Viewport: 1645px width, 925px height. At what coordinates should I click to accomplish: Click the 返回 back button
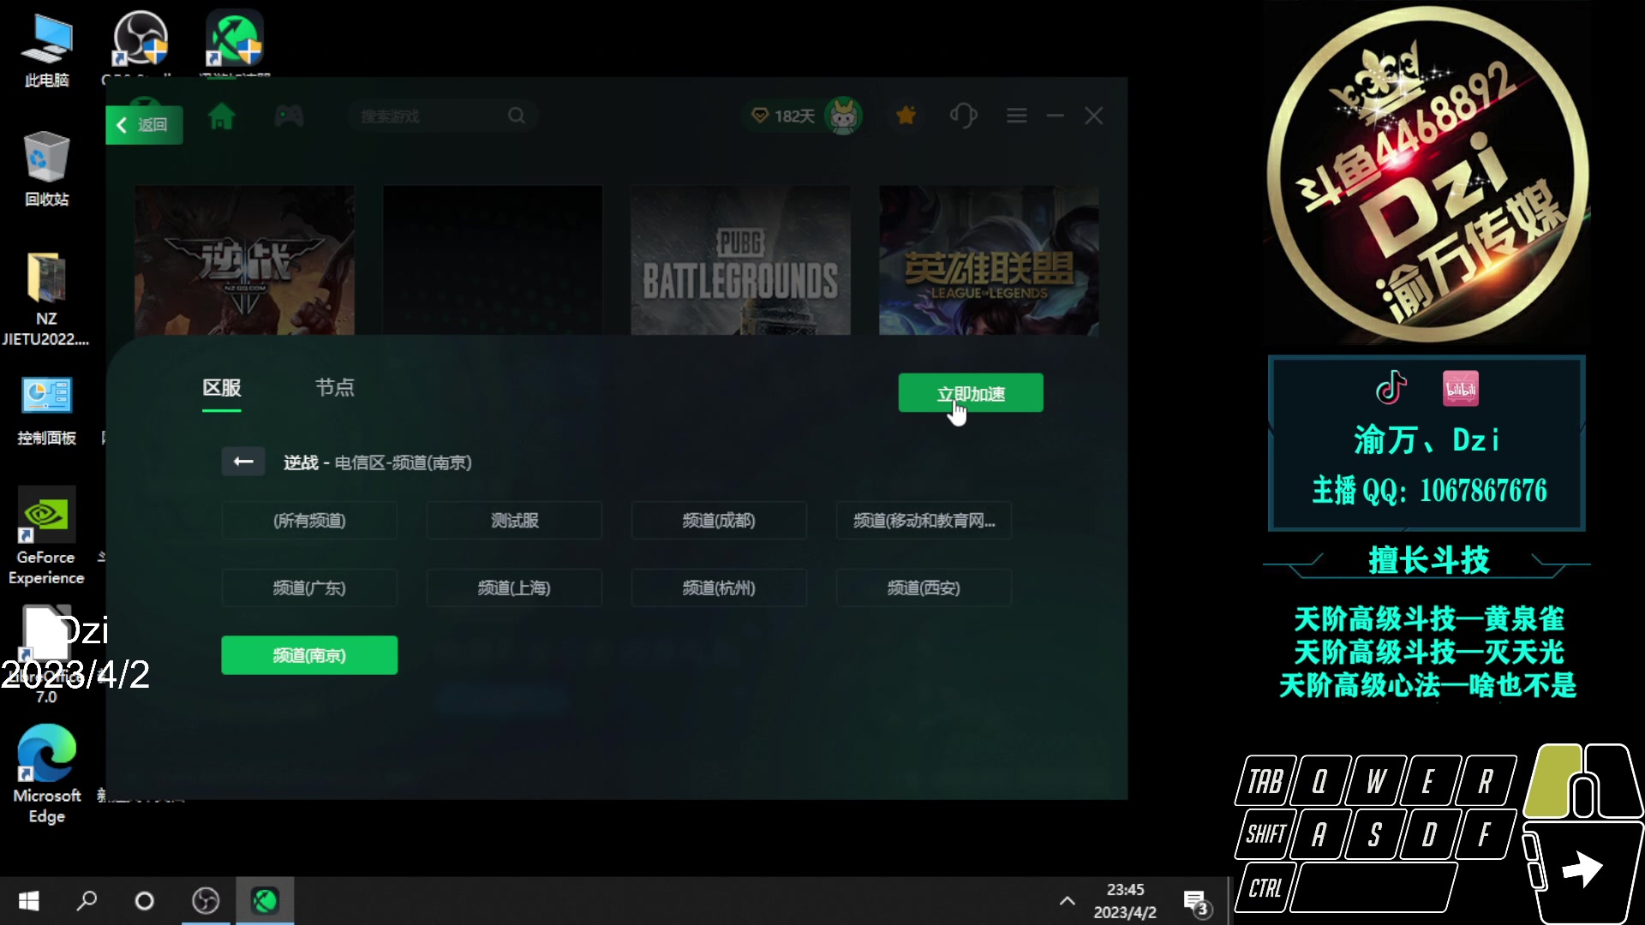tap(144, 125)
